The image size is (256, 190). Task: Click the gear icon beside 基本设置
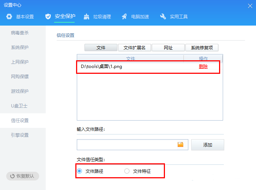(9, 16)
